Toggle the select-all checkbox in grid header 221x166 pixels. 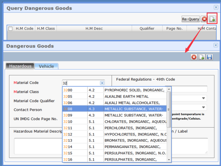pos(11,29)
